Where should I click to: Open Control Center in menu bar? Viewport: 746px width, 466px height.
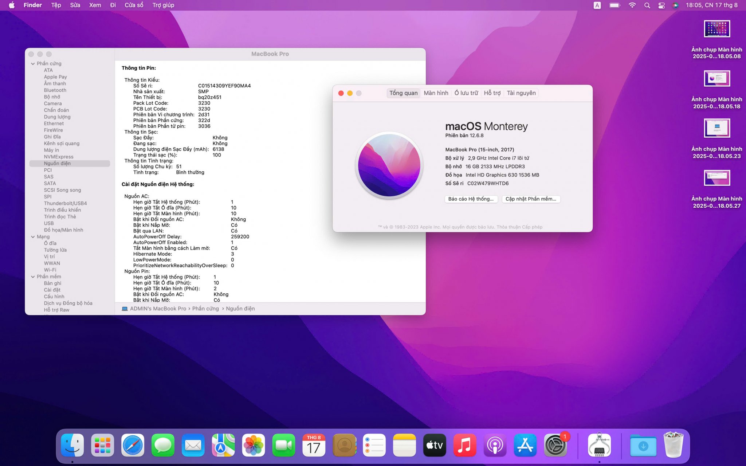[661, 5]
